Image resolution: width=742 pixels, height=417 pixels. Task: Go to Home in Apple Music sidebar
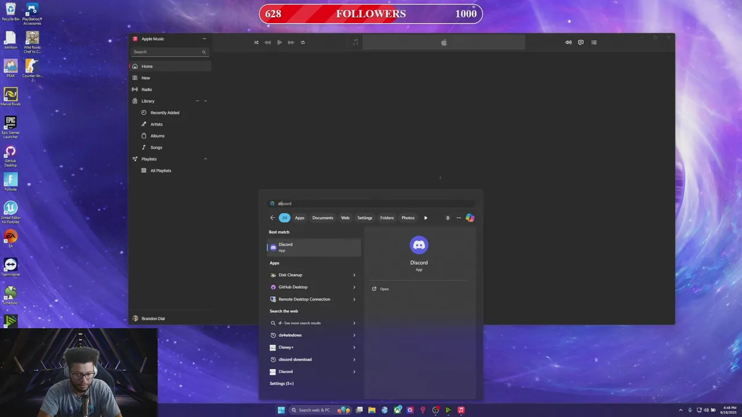(x=170, y=66)
